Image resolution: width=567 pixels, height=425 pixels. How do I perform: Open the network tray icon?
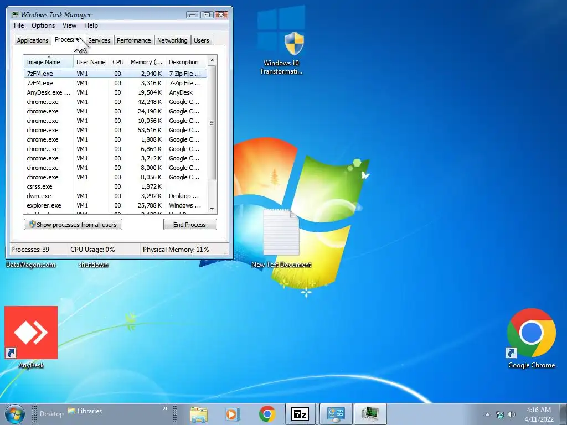point(500,414)
